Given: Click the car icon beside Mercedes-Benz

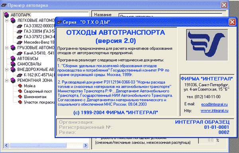Looking at the screenshot, I should 20,42.
